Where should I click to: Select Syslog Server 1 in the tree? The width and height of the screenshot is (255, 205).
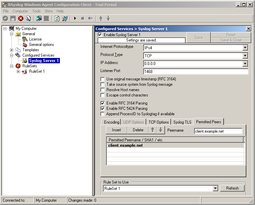[x=44, y=61]
